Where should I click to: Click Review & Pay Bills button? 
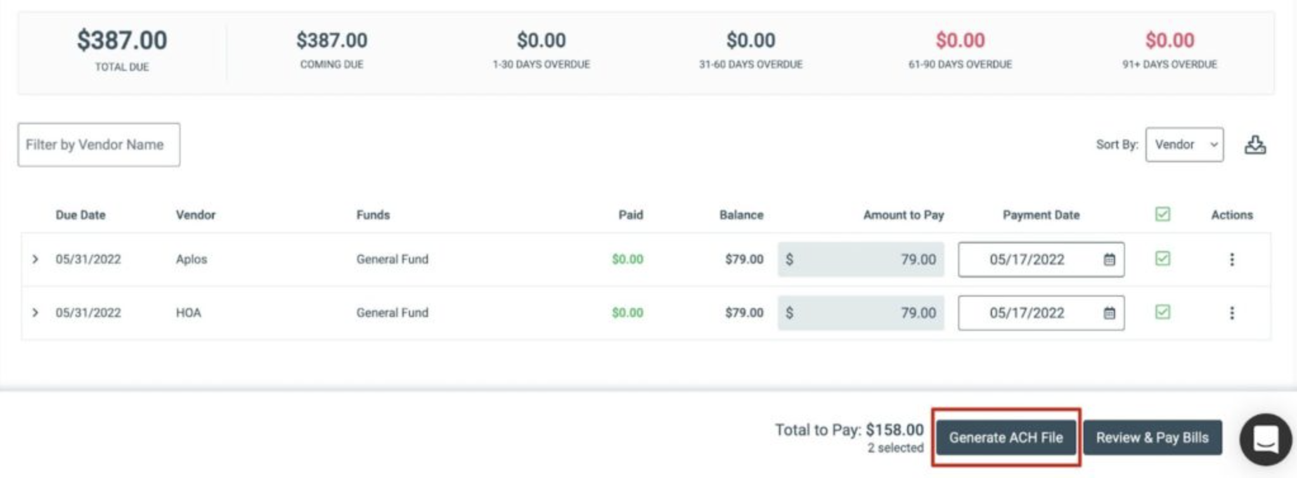pyautogui.click(x=1152, y=437)
